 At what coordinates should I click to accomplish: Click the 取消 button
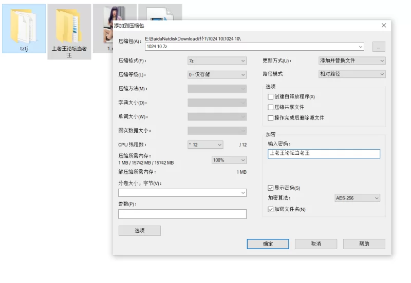pyautogui.click(x=316, y=244)
